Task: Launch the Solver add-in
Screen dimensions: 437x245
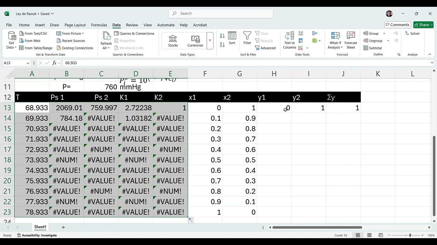Action: pos(412,33)
